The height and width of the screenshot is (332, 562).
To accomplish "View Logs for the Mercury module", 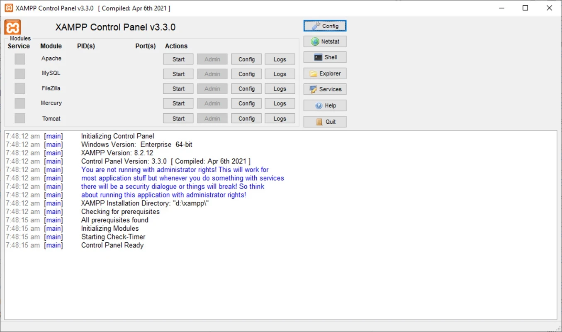I will [x=280, y=103].
